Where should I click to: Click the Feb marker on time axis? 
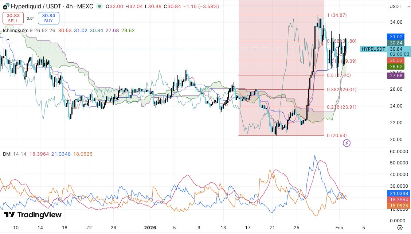point(339,228)
